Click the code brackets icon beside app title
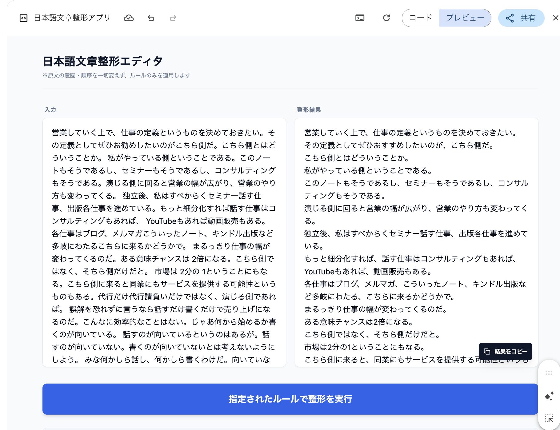This screenshot has height=430, width=560. (x=23, y=18)
